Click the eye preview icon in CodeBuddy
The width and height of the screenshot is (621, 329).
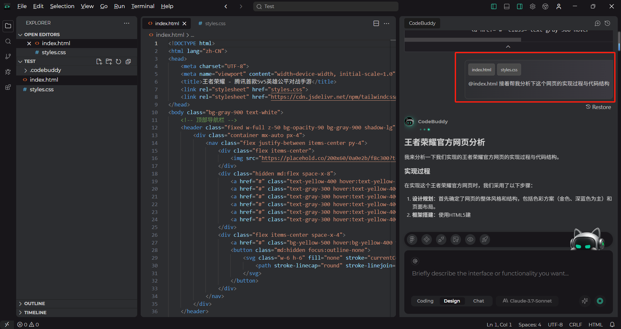coord(470,239)
